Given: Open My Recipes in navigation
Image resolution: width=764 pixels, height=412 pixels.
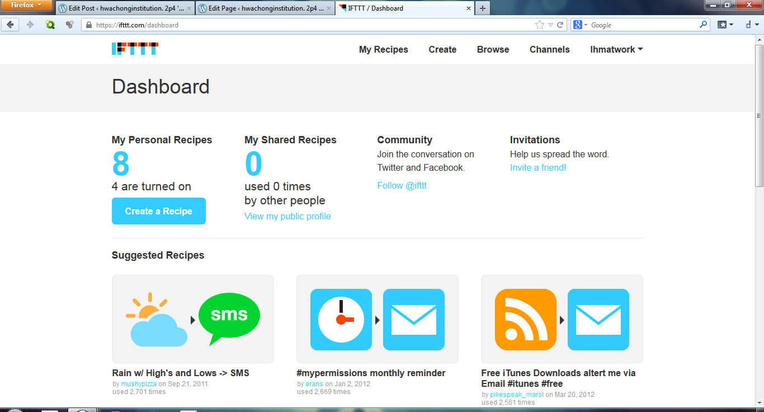Looking at the screenshot, I should pos(384,49).
